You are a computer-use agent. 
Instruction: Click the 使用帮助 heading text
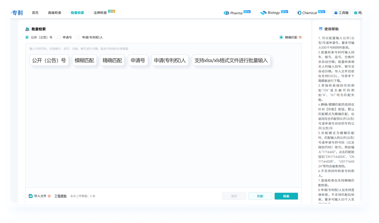pos(332,29)
